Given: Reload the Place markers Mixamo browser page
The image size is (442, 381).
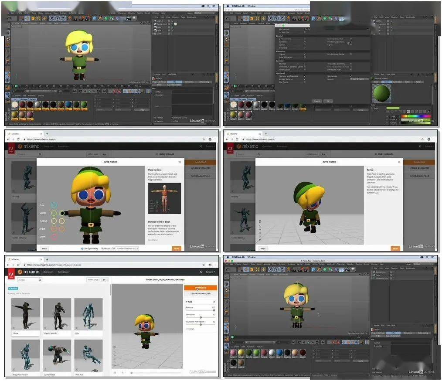Looking at the screenshot, I should point(18,139).
